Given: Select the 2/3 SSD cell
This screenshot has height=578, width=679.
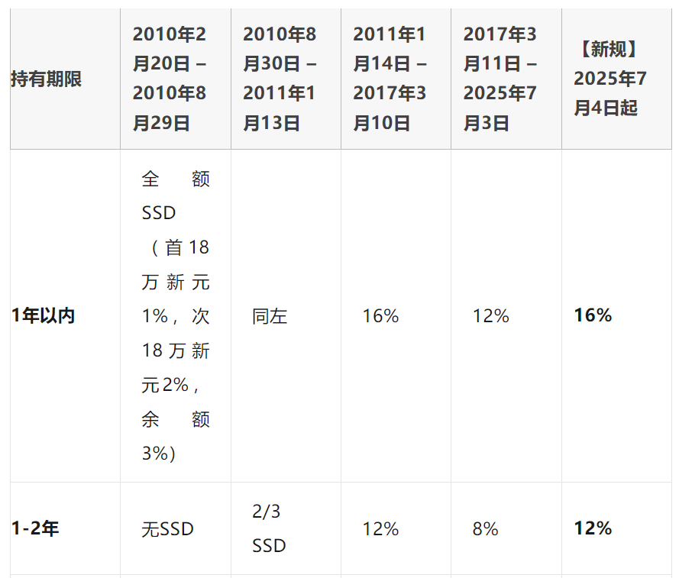Looking at the screenshot, I should (269, 528).
